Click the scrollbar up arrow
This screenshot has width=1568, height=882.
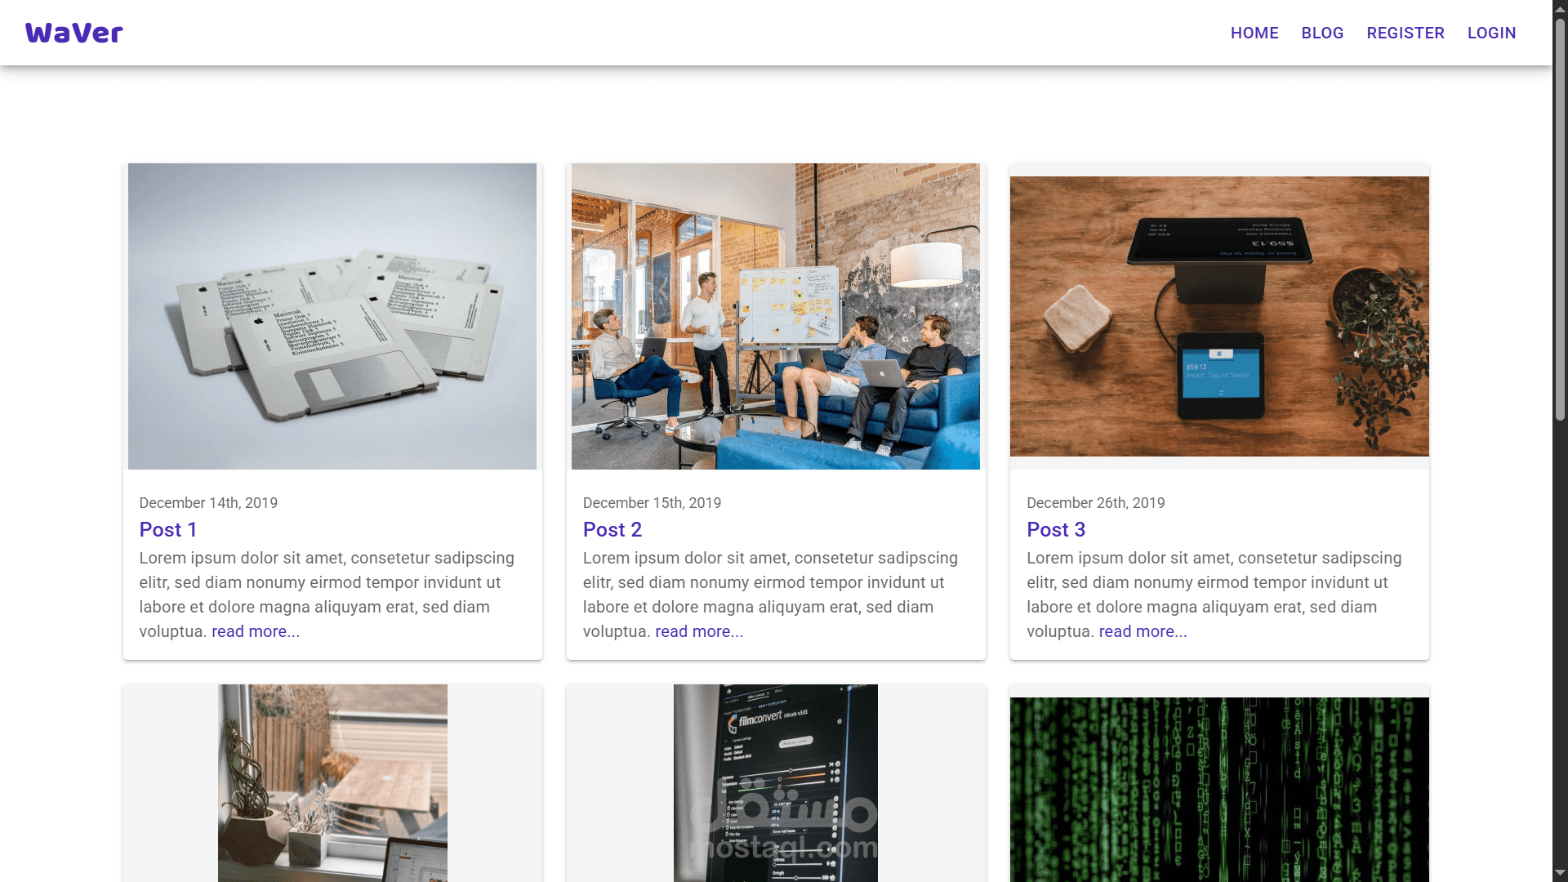click(1560, 8)
